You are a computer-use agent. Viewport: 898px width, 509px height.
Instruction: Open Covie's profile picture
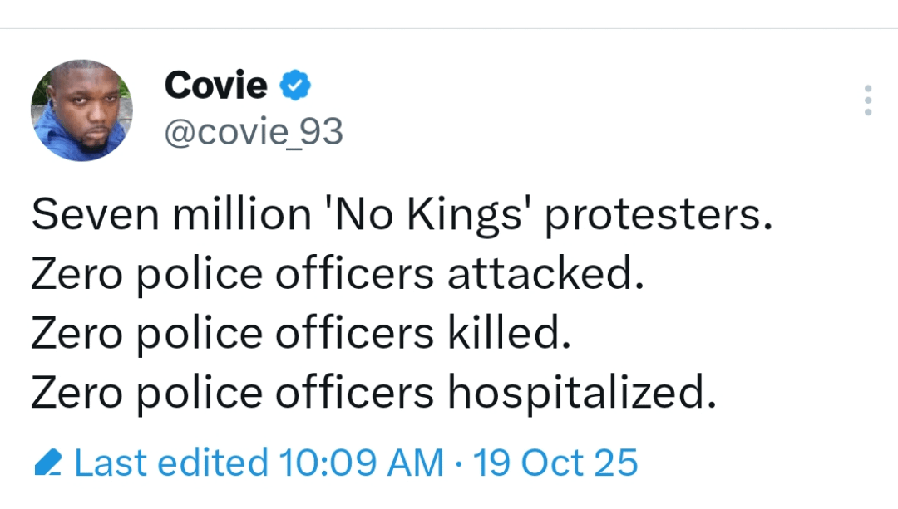tap(81, 110)
